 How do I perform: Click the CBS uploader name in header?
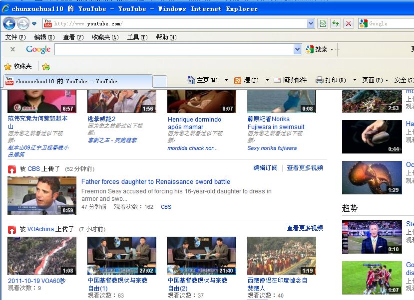[34, 168]
